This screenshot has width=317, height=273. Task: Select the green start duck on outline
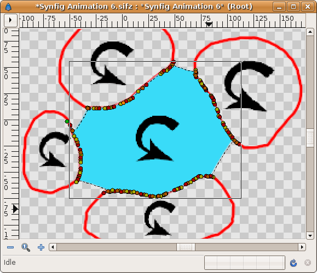point(67,121)
